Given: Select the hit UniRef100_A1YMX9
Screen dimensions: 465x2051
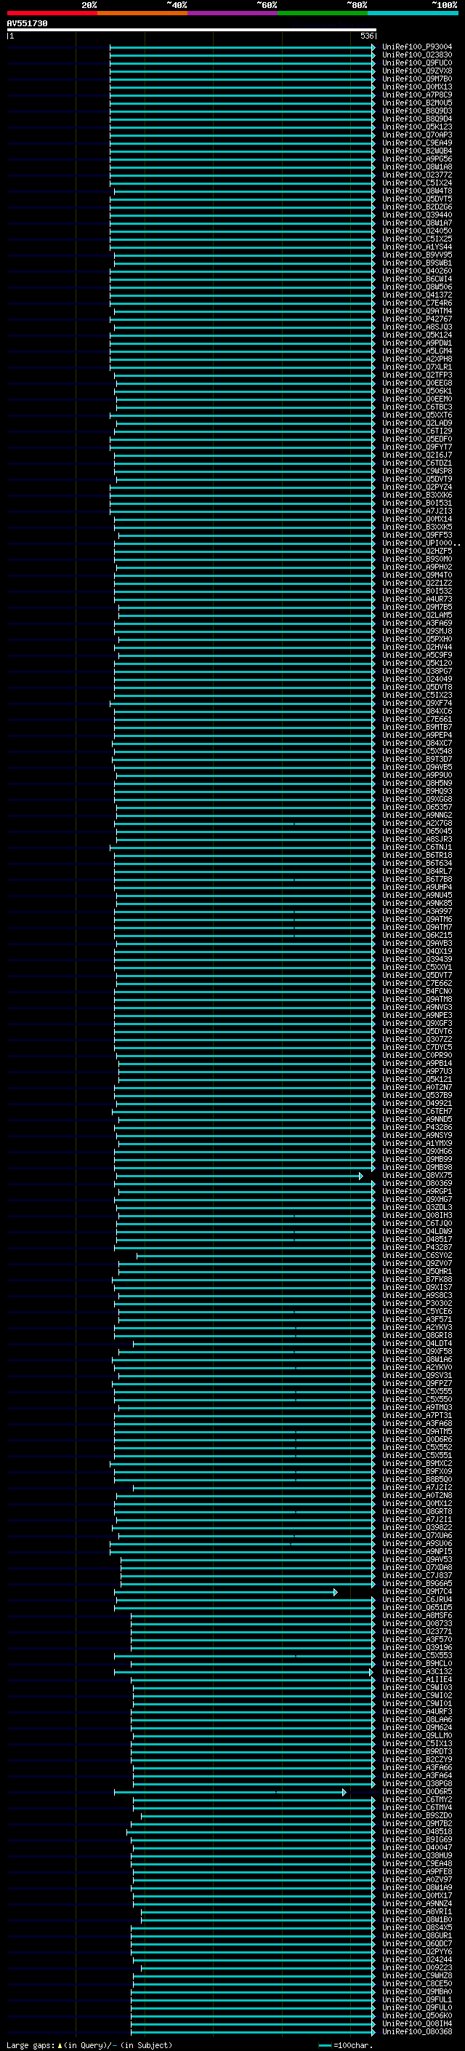Looking at the screenshot, I should [x=417, y=1143].
